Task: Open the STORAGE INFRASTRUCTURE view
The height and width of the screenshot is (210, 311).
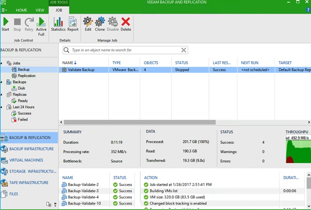Action: click(29, 171)
